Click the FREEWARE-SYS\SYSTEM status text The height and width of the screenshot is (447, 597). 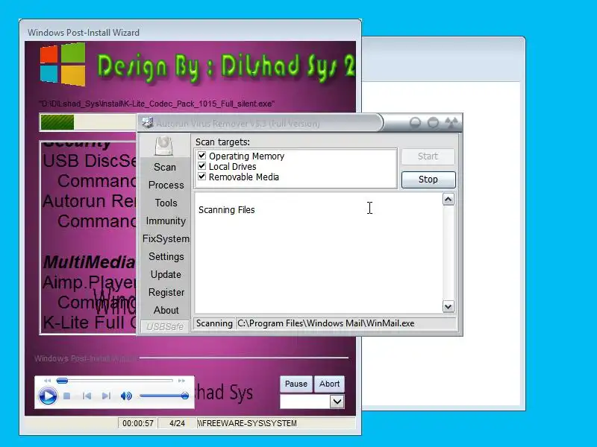pyautogui.click(x=247, y=423)
